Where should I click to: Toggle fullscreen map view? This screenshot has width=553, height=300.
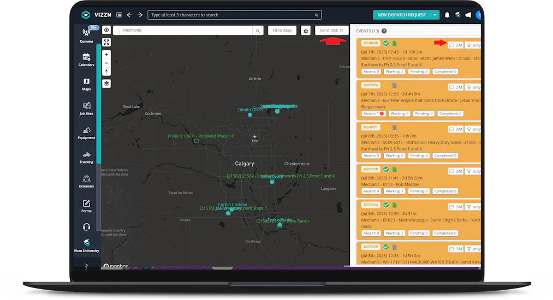106,42
